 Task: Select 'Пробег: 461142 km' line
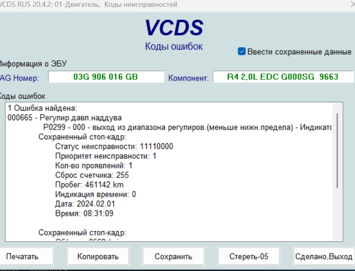pyautogui.click(x=89, y=185)
